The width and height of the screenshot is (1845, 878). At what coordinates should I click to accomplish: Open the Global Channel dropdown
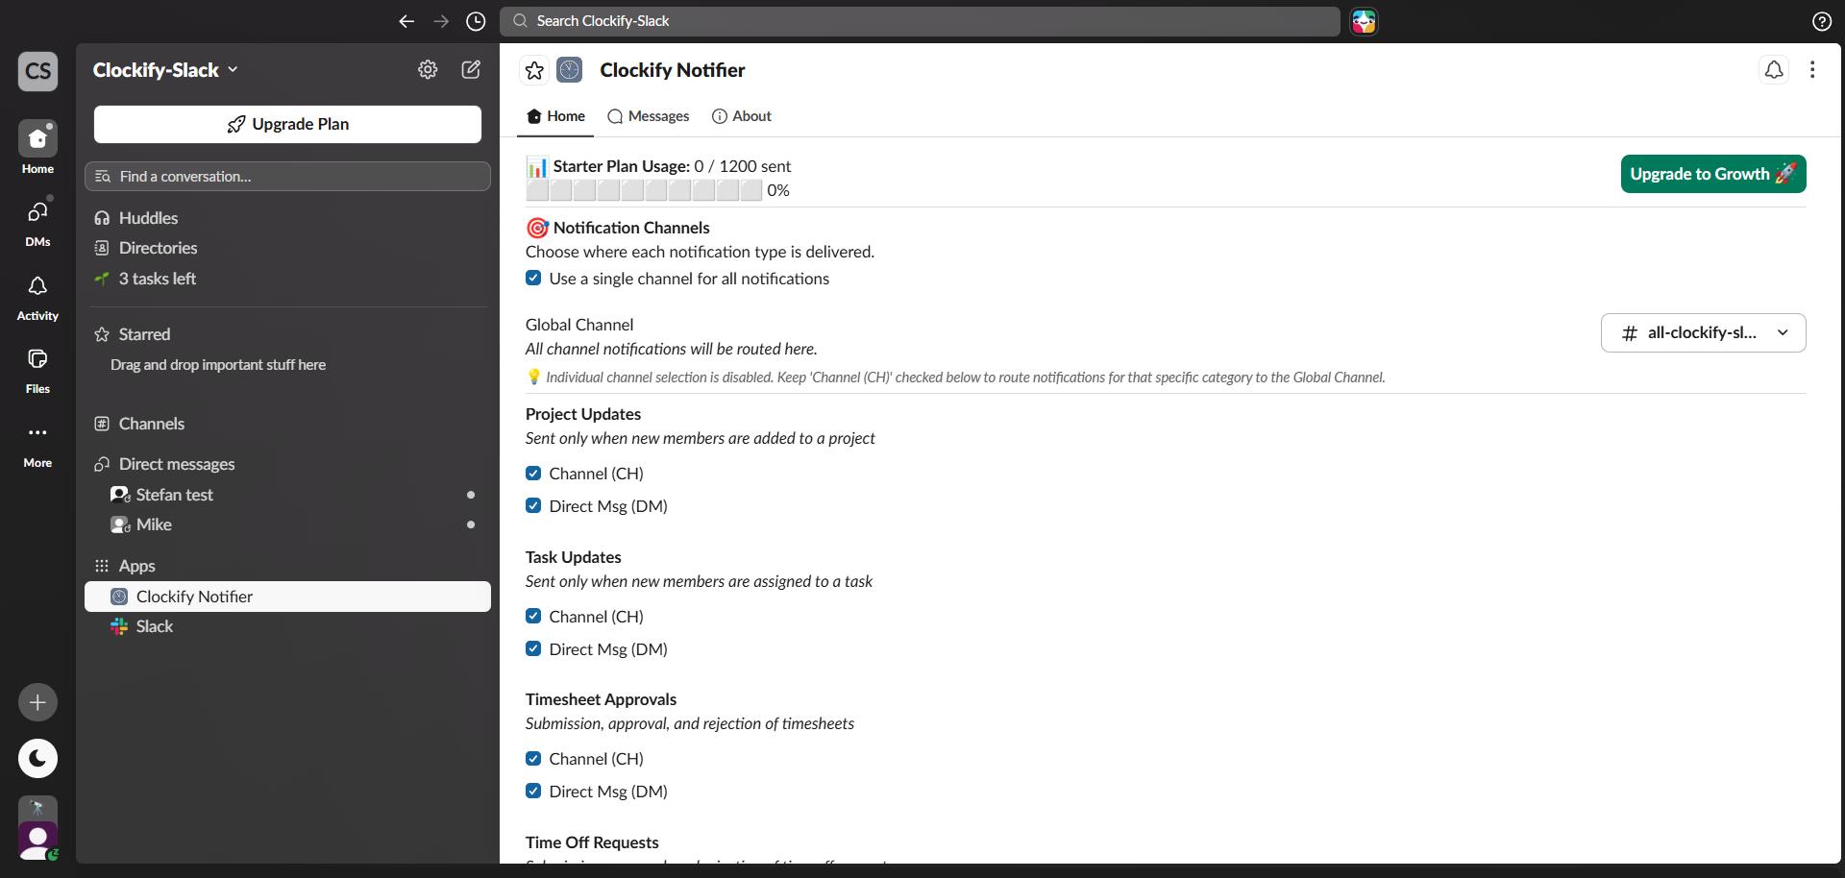click(1703, 332)
